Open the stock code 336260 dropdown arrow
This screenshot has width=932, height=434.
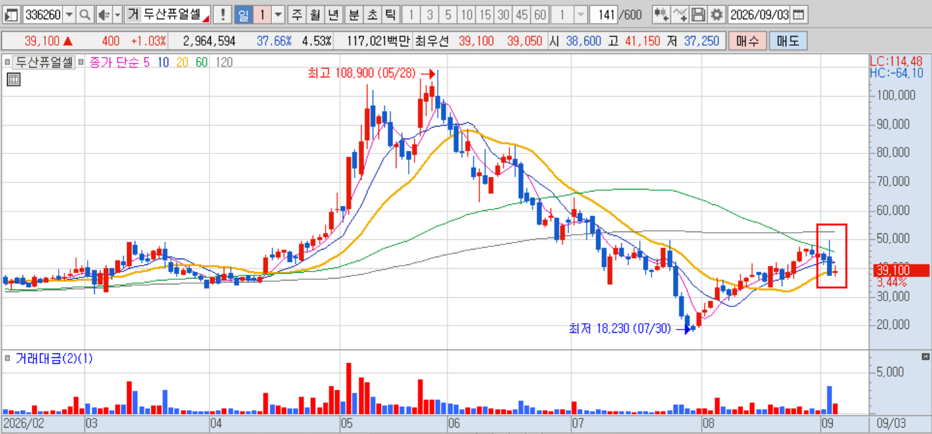(70, 15)
